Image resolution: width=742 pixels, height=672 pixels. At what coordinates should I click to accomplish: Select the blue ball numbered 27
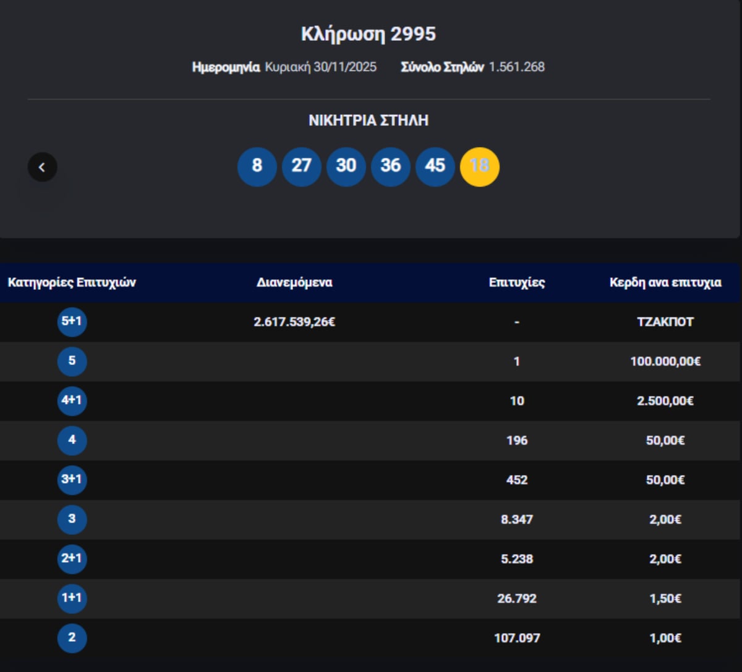(x=302, y=167)
